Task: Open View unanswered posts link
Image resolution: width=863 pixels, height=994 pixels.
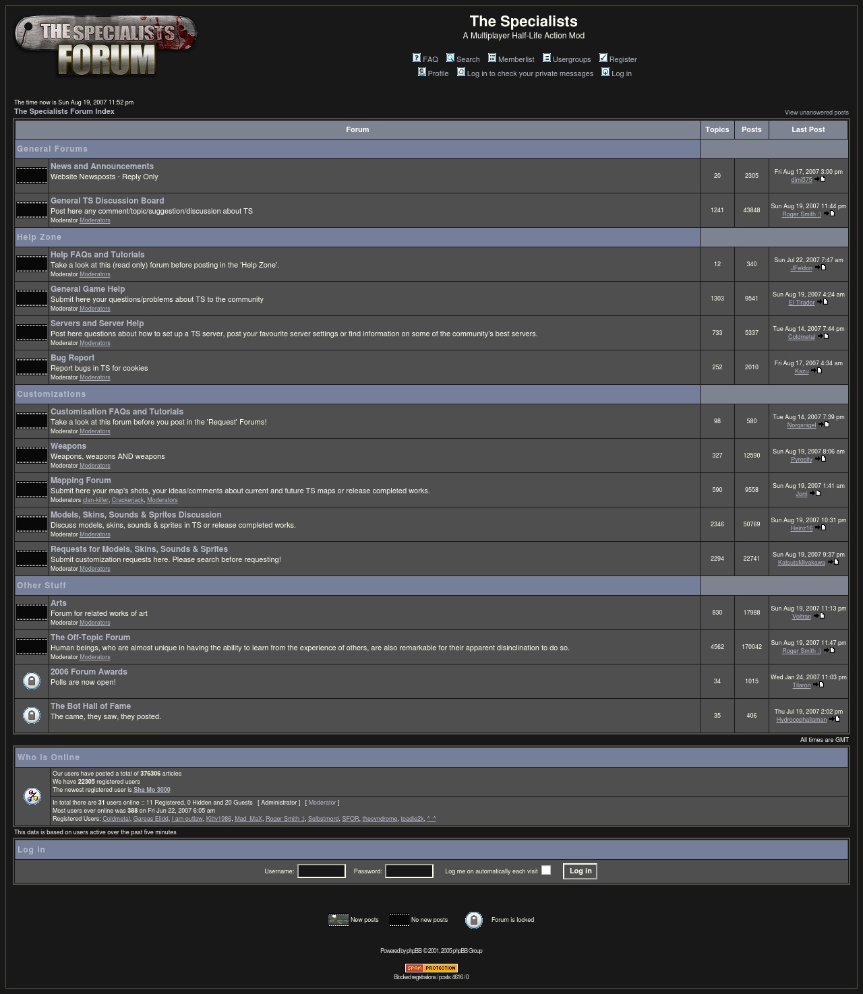Action: point(816,113)
